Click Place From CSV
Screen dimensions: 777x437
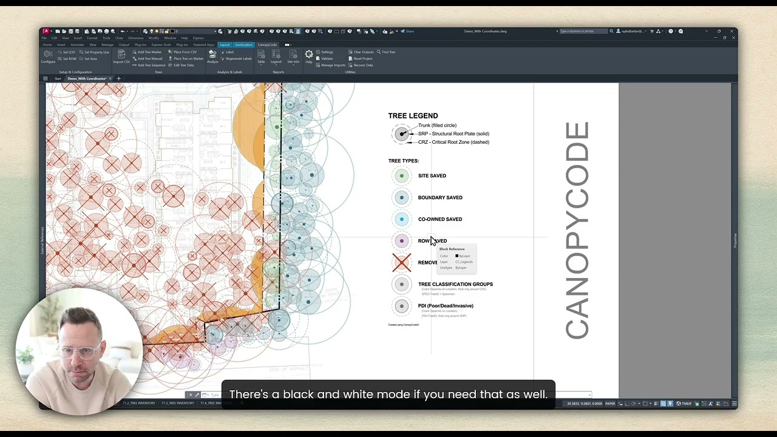click(x=182, y=52)
